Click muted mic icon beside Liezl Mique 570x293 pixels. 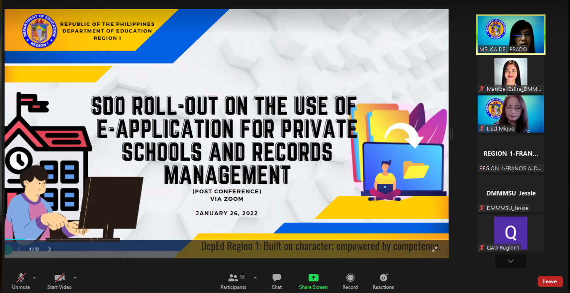click(x=482, y=129)
